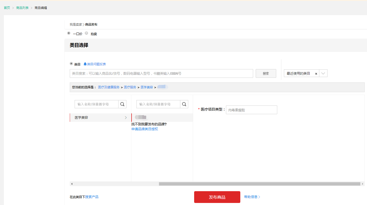Click 医疗及健康服务 in current selection path
Screen dimensions: 367x205
[x=109, y=87]
